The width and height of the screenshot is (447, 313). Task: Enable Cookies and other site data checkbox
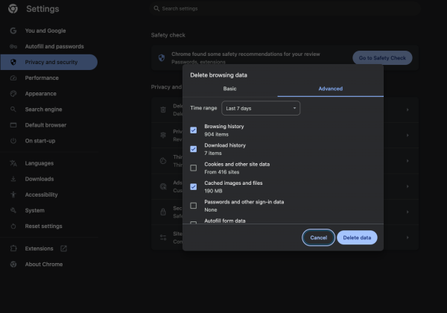pyautogui.click(x=194, y=168)
